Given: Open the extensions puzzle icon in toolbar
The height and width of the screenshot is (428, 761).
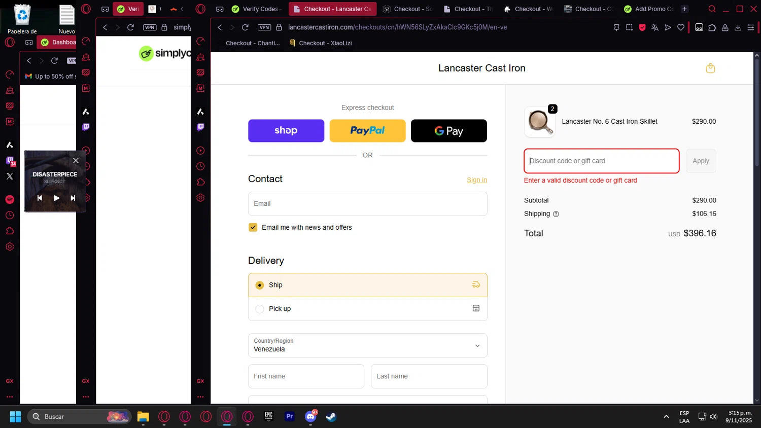Looking at the screenshot, I should coord(712,27).
